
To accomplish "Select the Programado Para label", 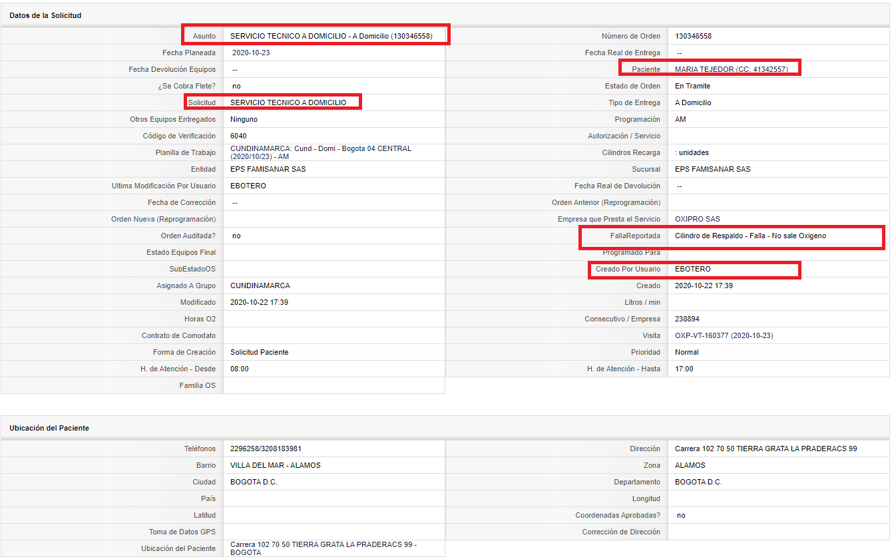I will 631,252.
